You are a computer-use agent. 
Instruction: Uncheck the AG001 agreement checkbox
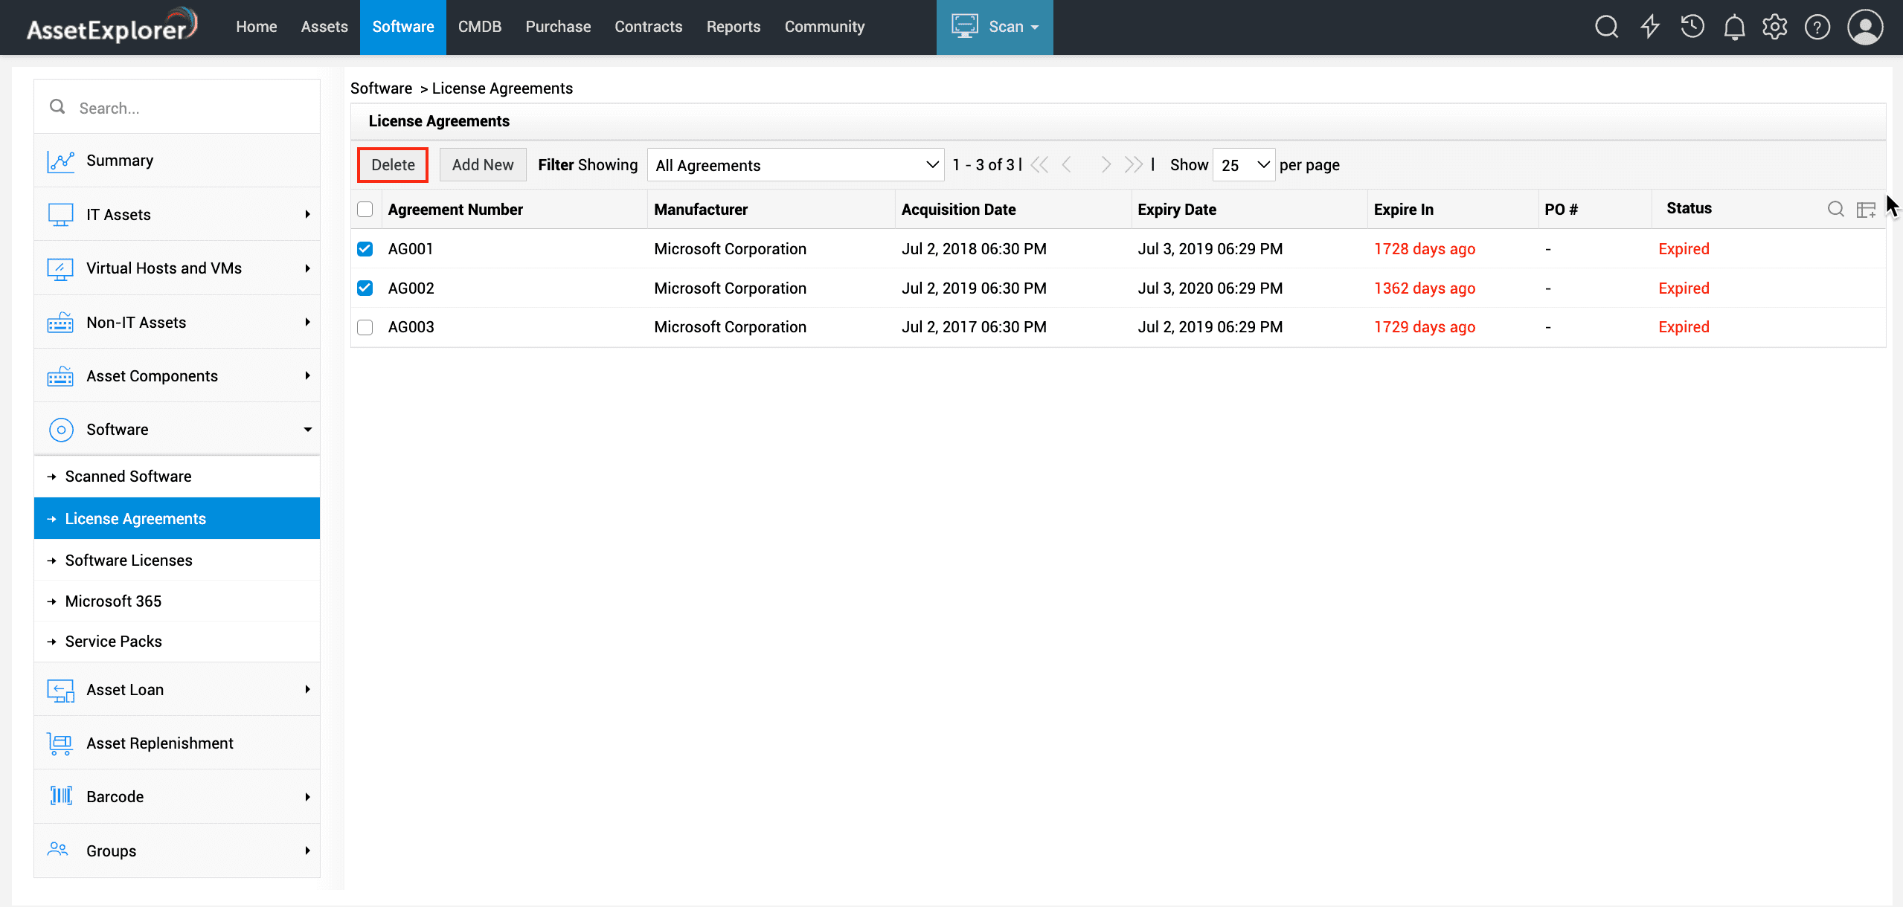365,249
